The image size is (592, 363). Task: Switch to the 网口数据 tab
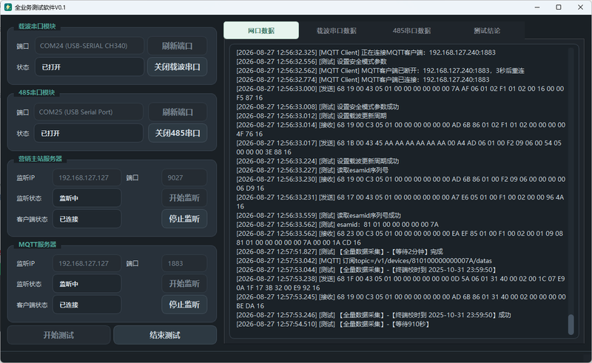(x=261, y=30)
